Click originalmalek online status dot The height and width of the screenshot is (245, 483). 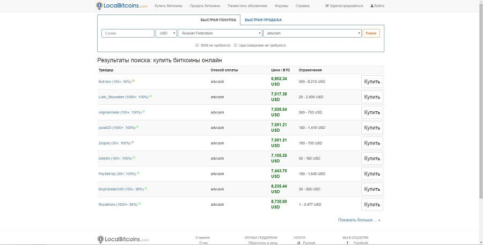143,112
